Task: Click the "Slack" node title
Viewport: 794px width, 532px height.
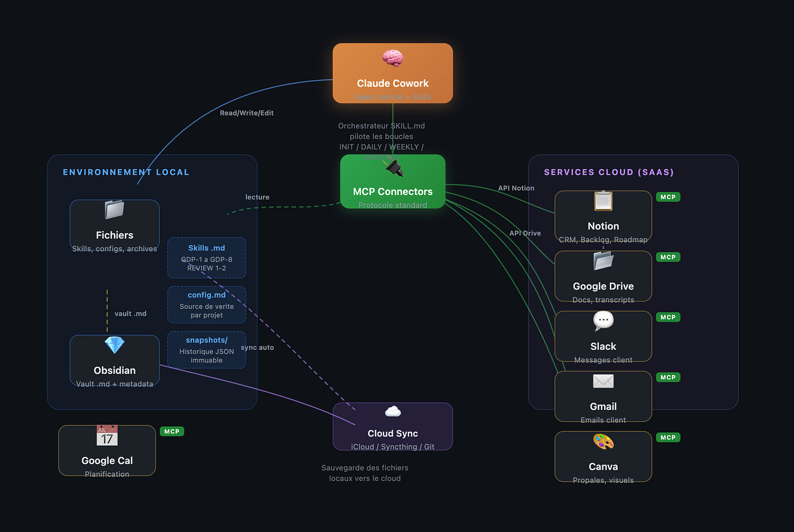Action: [x=603, y=347]
